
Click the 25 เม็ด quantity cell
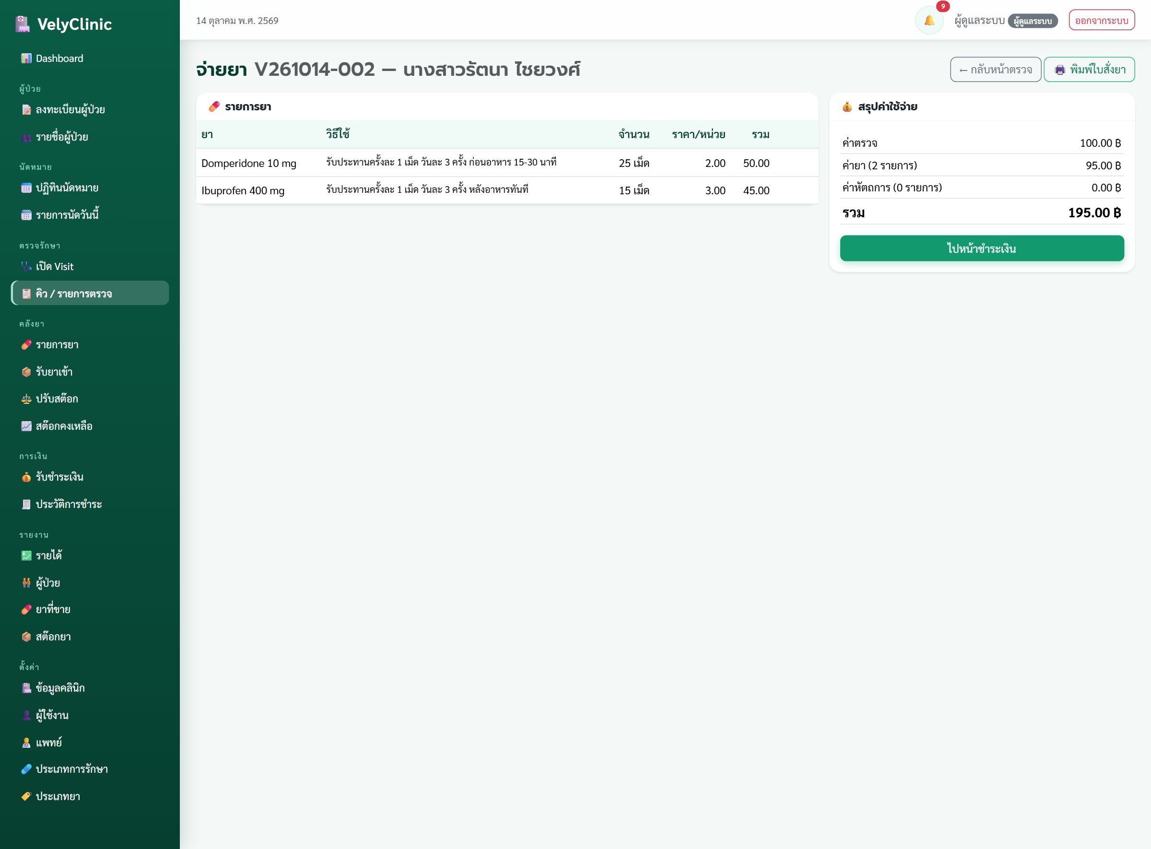[634, 164]
